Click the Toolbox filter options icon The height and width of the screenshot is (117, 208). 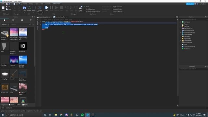pyautogui.click(x=33, y=24)
